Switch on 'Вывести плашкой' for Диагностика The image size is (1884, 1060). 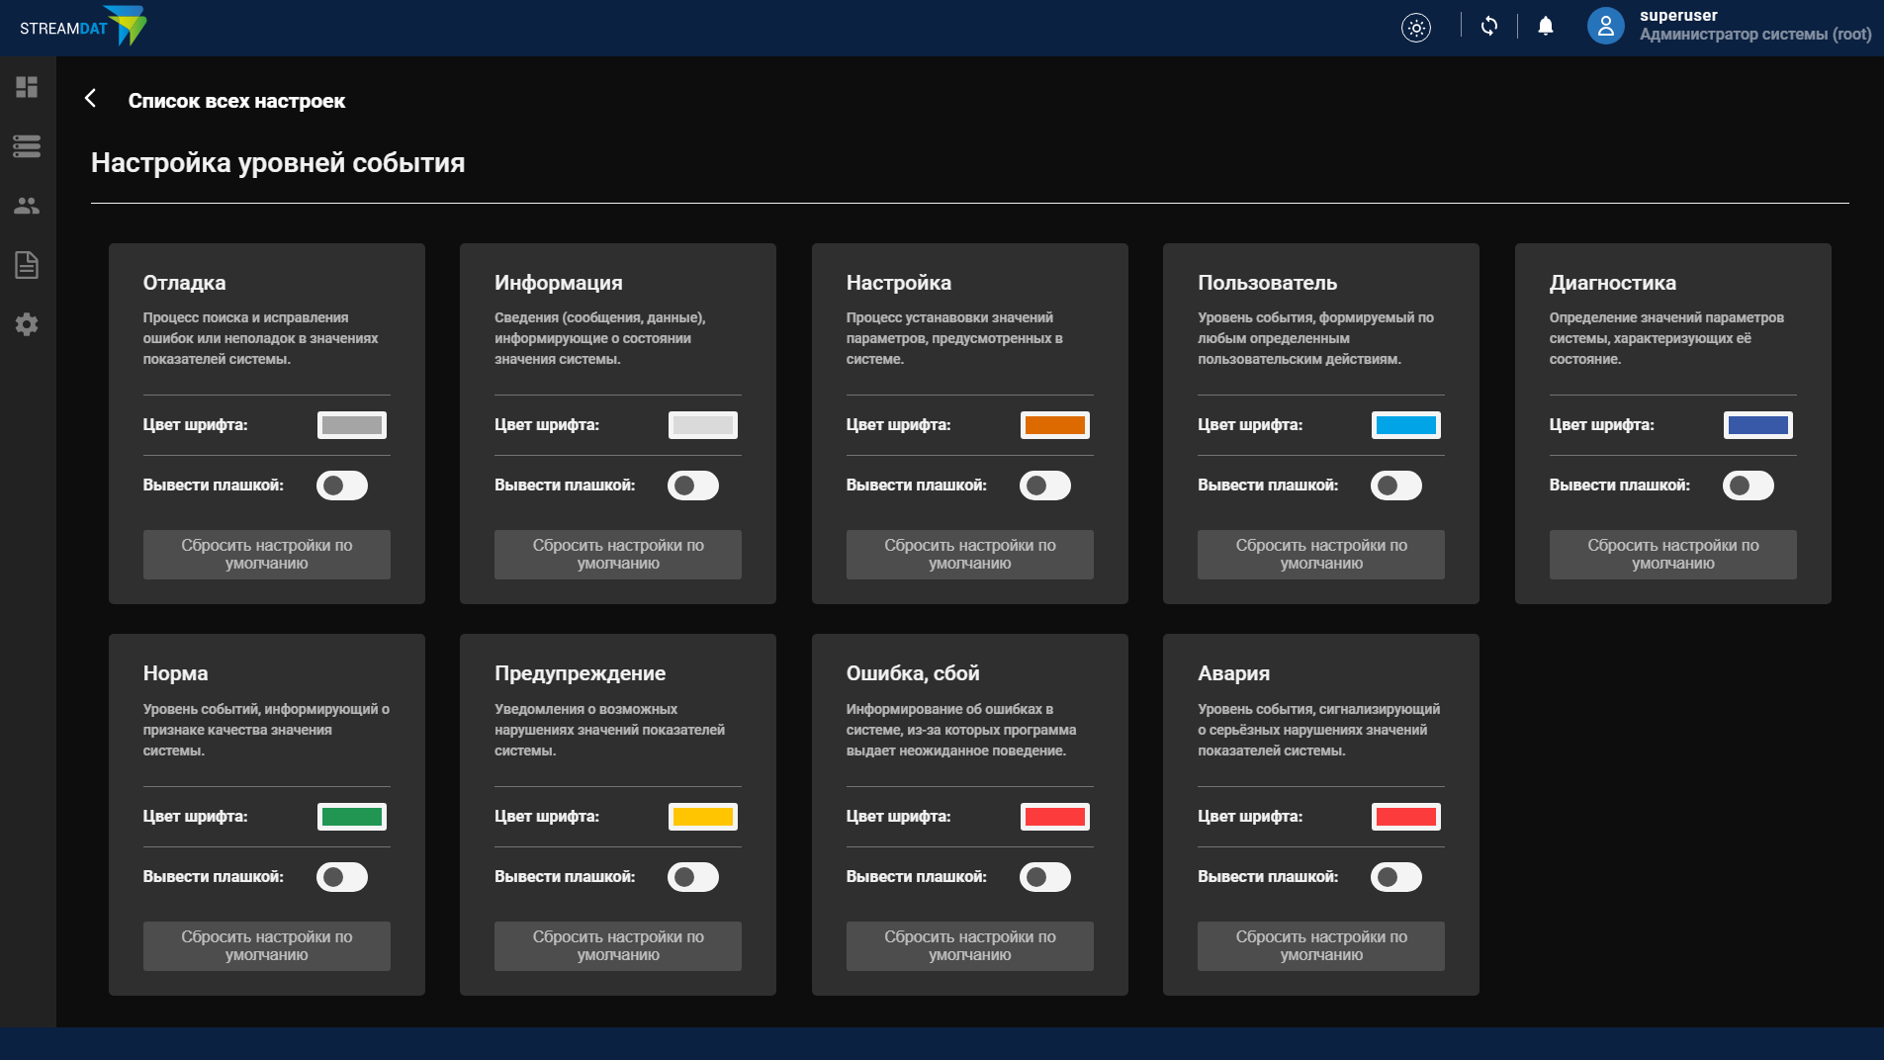point(1748,486)
